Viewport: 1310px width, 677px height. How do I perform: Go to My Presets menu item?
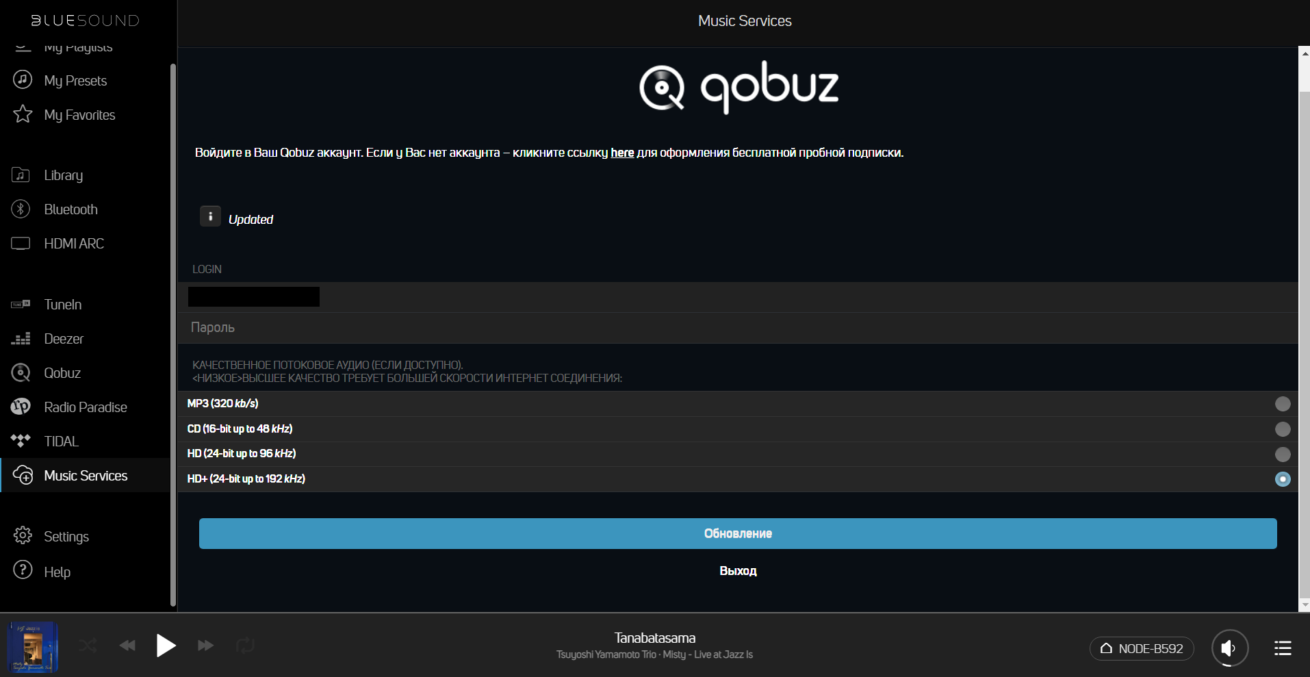75,81
